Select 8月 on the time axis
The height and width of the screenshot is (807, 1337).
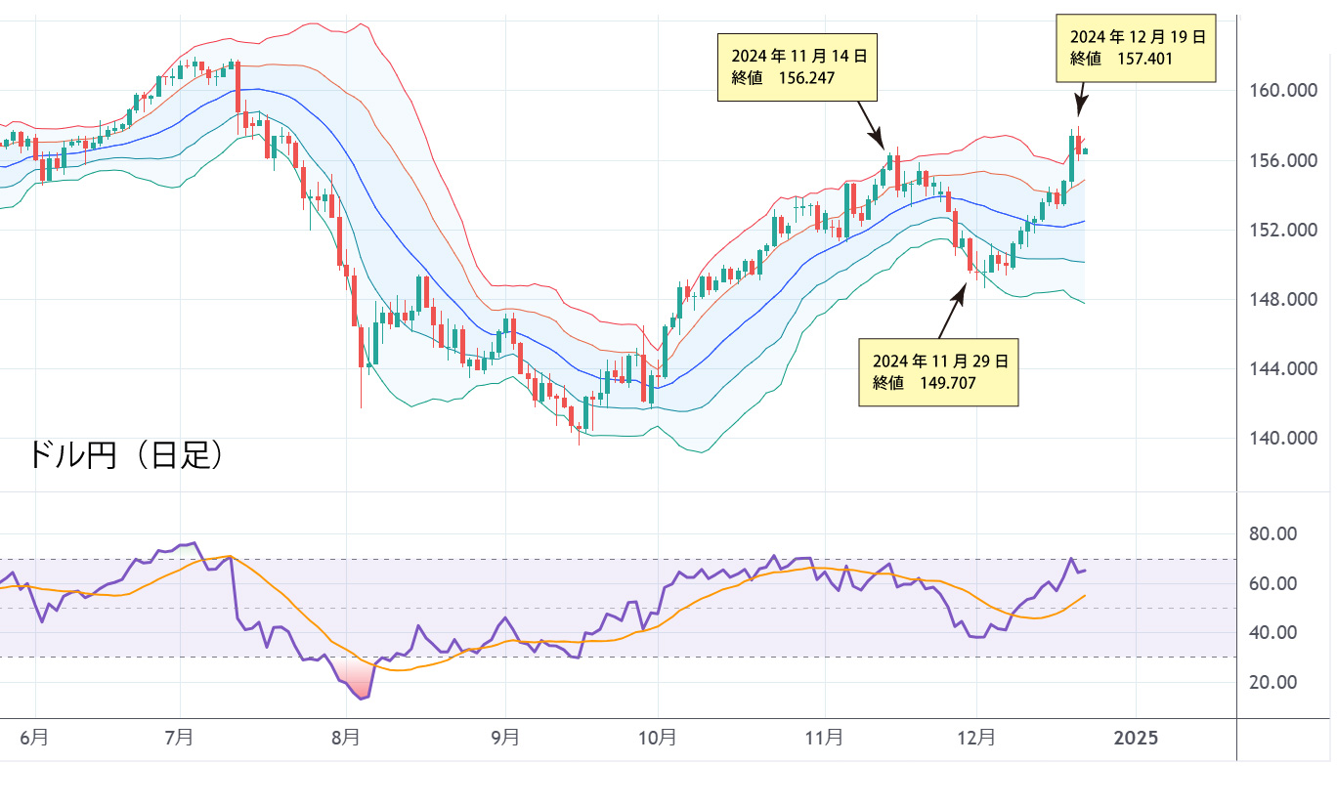coord(345,738)
